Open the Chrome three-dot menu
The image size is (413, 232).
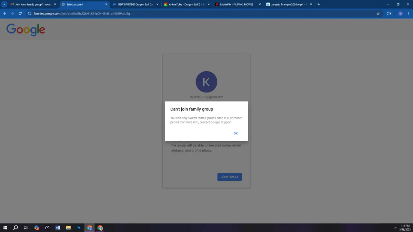coord(408,14)
